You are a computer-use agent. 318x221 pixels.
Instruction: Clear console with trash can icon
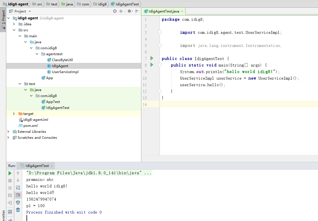(x=18, y=210)
